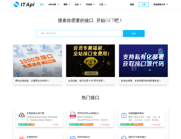Open the 会员专属福利 banner
Image resolution: width=181 pixels, height=139 pixels.
[x=90, y=61]
